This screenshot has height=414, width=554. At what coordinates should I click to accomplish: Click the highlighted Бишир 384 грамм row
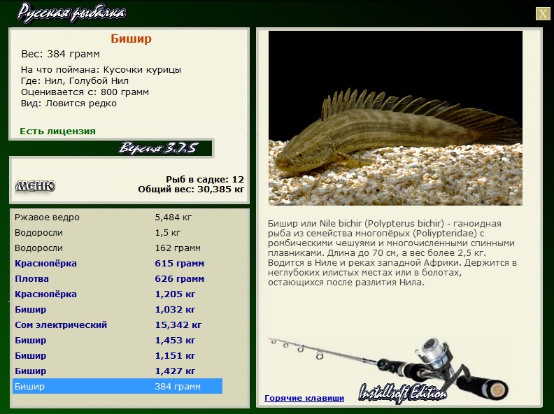[118, 386]
